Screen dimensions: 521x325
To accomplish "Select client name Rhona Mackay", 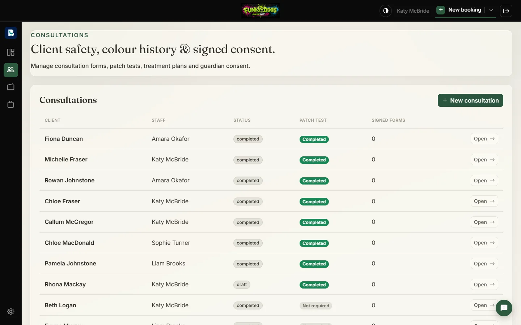I will tap(65, 285).
